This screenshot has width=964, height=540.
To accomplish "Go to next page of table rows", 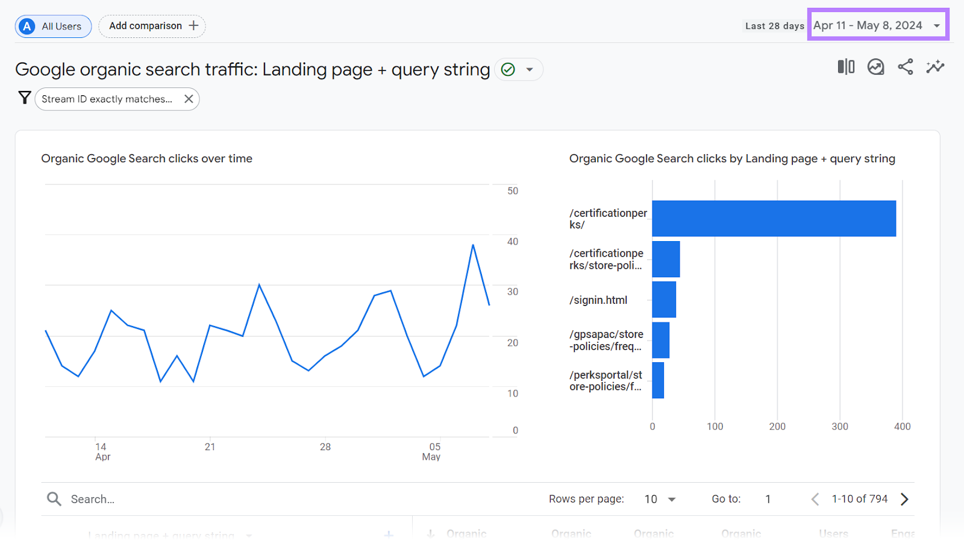I will pyautogui.click(x=904, y=499).
